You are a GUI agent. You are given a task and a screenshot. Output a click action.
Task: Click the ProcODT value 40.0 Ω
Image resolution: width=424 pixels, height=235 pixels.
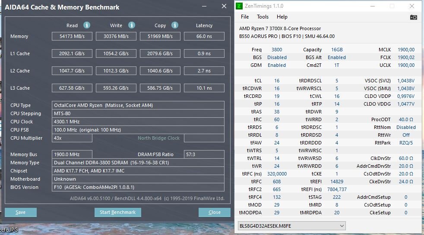pyautogui.click(x=406, y=119)
